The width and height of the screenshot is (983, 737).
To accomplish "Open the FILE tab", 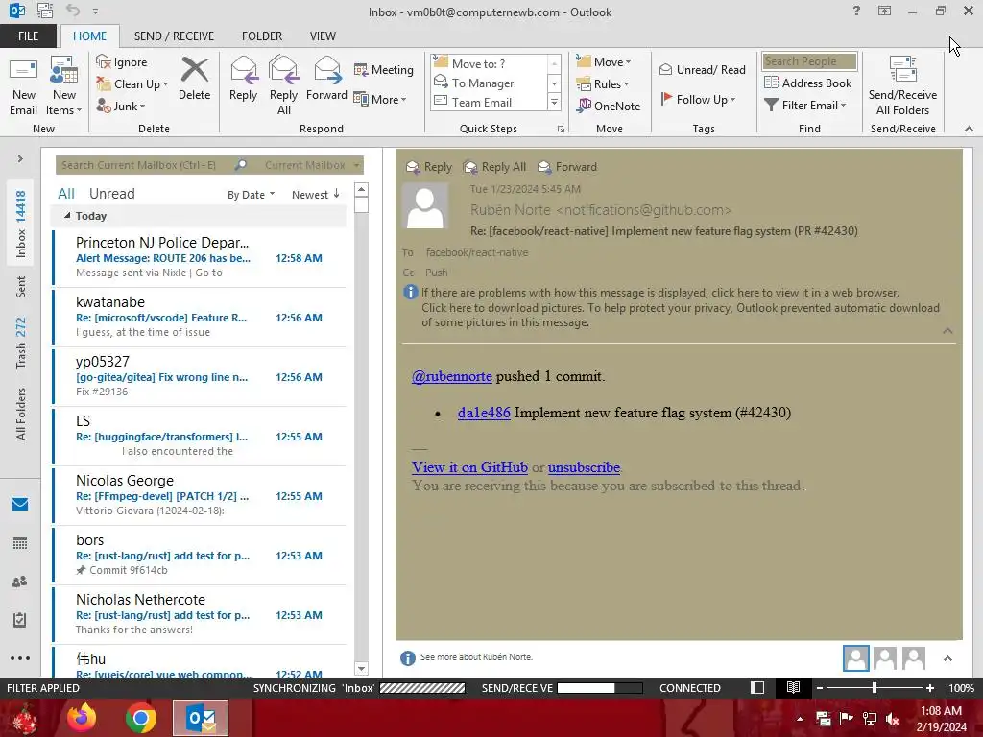I will tap(28, 36).
